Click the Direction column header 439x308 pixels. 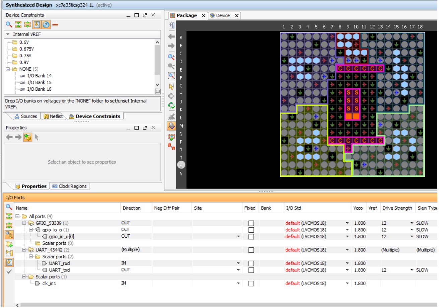pos(132,208)
